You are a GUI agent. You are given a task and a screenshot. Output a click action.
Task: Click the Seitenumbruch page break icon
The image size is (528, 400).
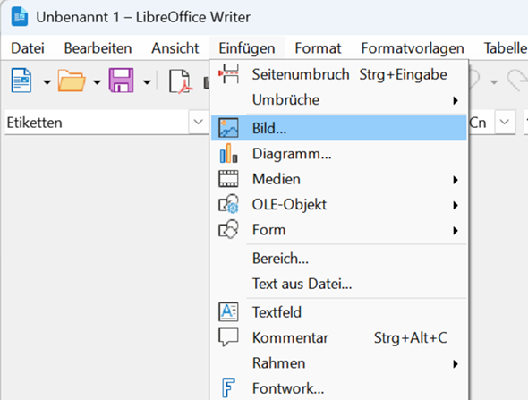point(228,73)
